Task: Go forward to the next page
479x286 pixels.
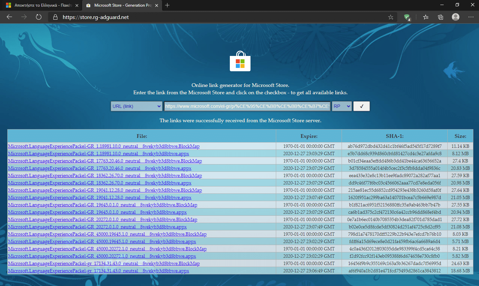Action: (x=24, y=17)
